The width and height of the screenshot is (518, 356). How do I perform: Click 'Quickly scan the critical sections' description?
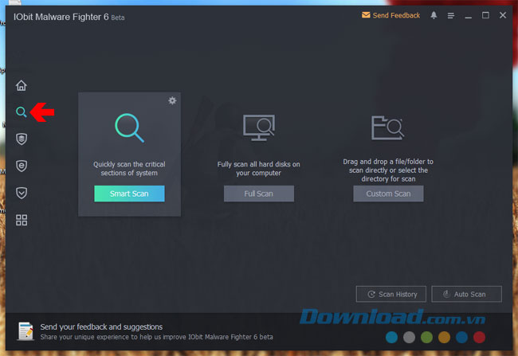129,169
